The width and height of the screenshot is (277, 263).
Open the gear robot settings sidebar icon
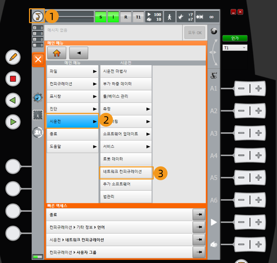(x=38, y=97)
